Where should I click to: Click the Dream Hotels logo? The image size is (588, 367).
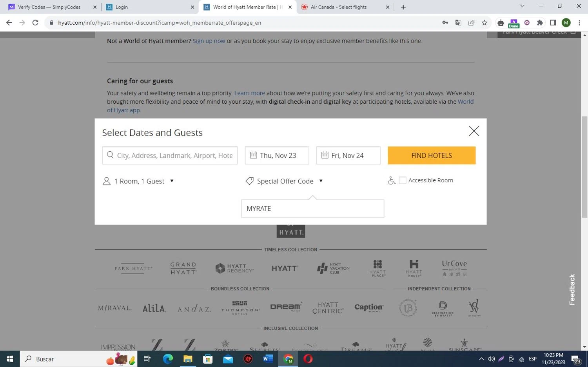coord(286,307)
